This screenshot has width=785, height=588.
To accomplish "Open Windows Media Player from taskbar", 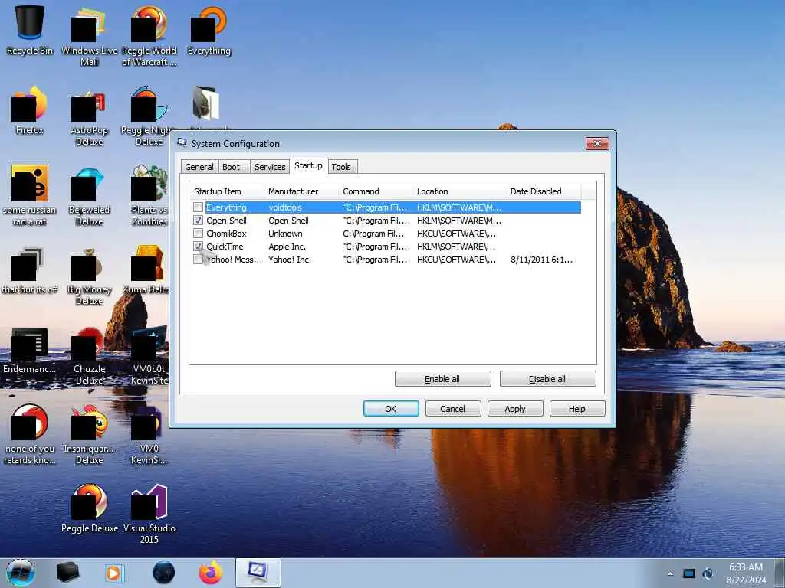I will 114,573.
